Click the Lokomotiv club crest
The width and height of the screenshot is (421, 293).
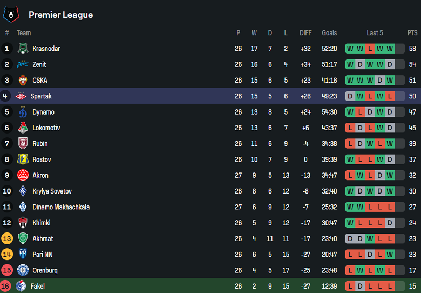(23, 128)
